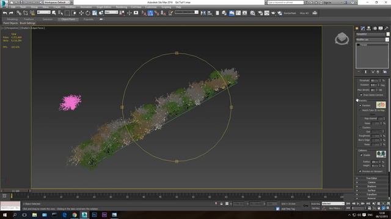Toggle the selection lock icon in status bar

coord(221,204)
